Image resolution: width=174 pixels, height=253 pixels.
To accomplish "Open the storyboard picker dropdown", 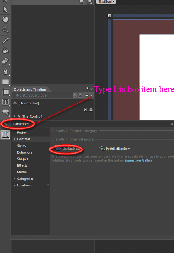I will coord(75,96).
